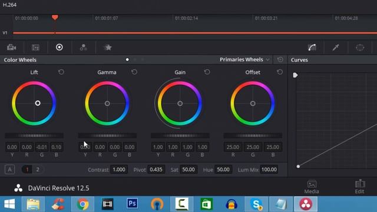Select the first Color Wheels page dot

[x=127, y=59]
